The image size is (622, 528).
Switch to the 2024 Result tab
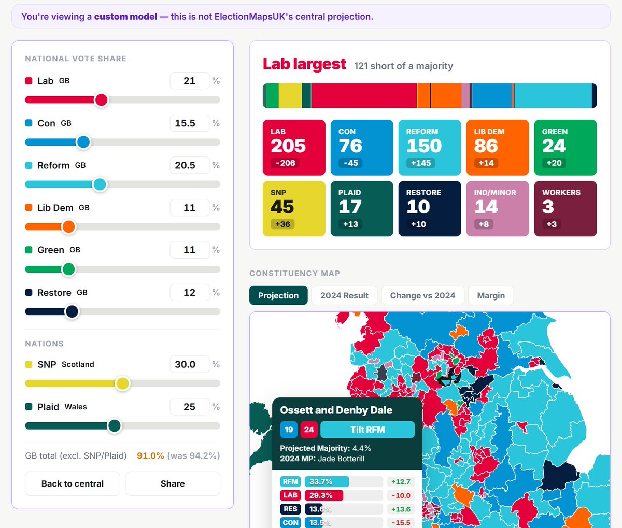[x=344, y=295]
